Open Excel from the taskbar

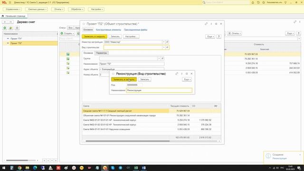136,168
